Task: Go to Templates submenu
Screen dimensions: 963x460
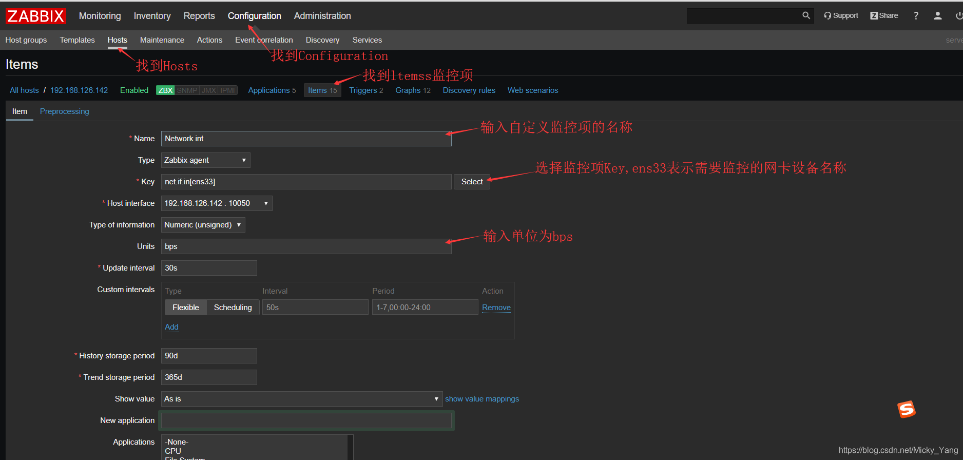Action: (x=78, y=40)
